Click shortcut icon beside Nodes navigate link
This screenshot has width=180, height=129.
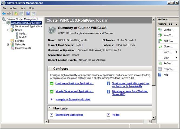[108, 115]
